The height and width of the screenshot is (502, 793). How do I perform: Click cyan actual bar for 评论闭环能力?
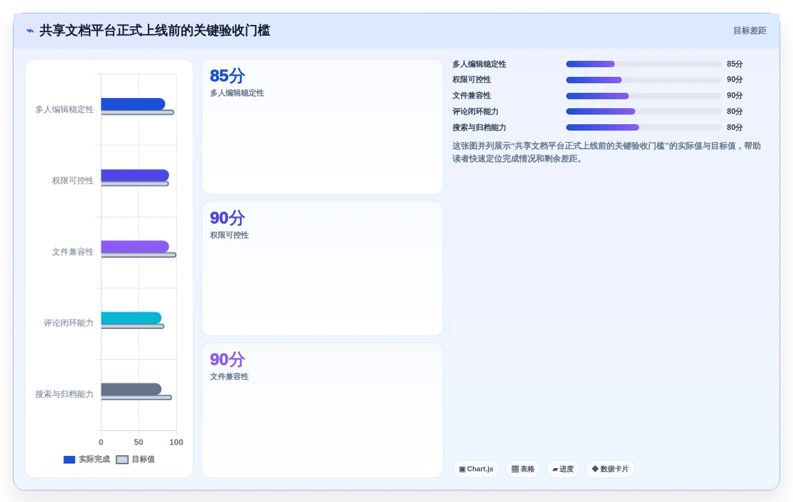click(x=131, y=318)
